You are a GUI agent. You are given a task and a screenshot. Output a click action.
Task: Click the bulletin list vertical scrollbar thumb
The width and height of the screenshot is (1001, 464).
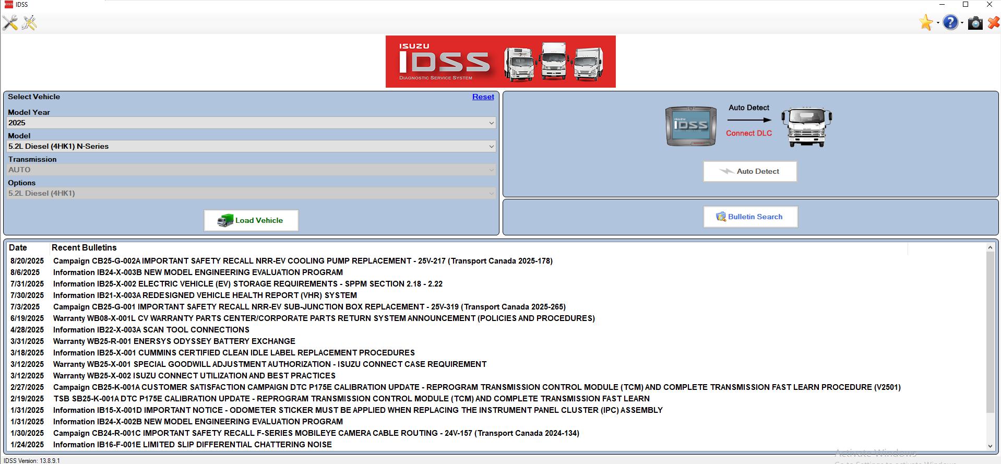pyautogui.click(x=990, y=332)
